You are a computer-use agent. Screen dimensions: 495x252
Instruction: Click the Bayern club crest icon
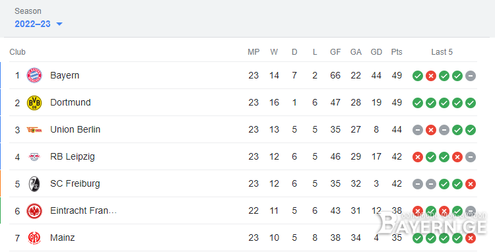(34, 75)
